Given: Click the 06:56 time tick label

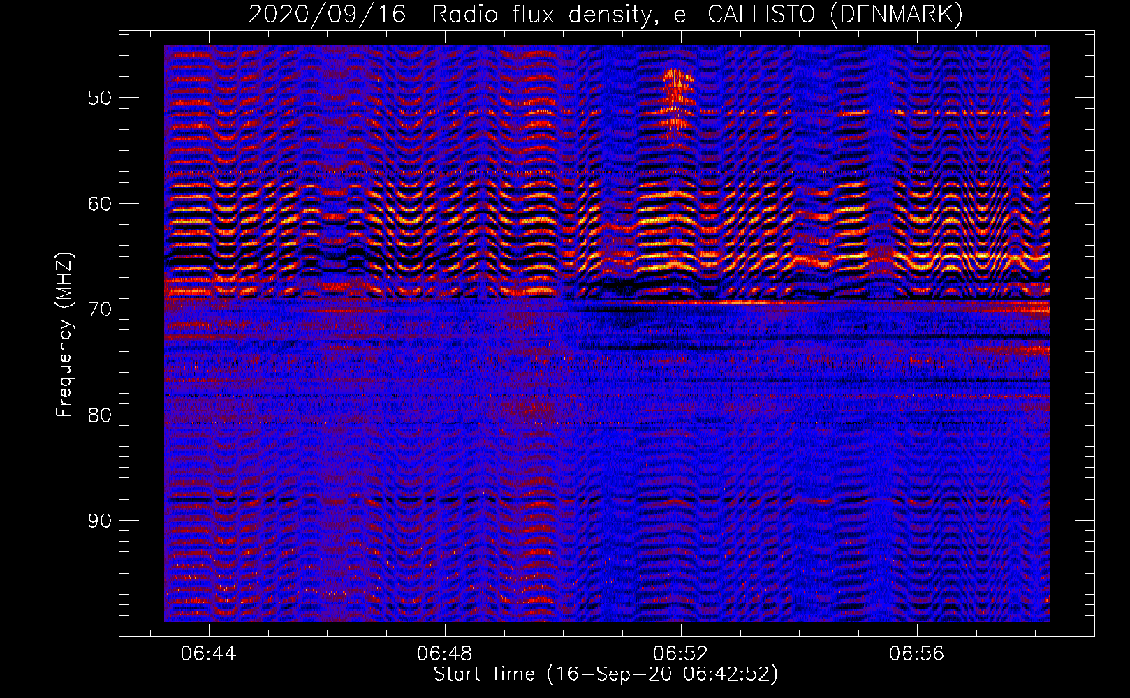Looking at the screenshot, I should point(916,654).
